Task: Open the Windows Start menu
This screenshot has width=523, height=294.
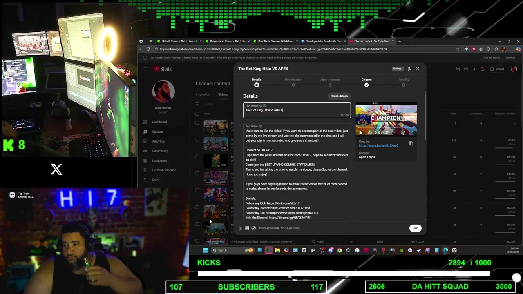Action: point(206,250)
